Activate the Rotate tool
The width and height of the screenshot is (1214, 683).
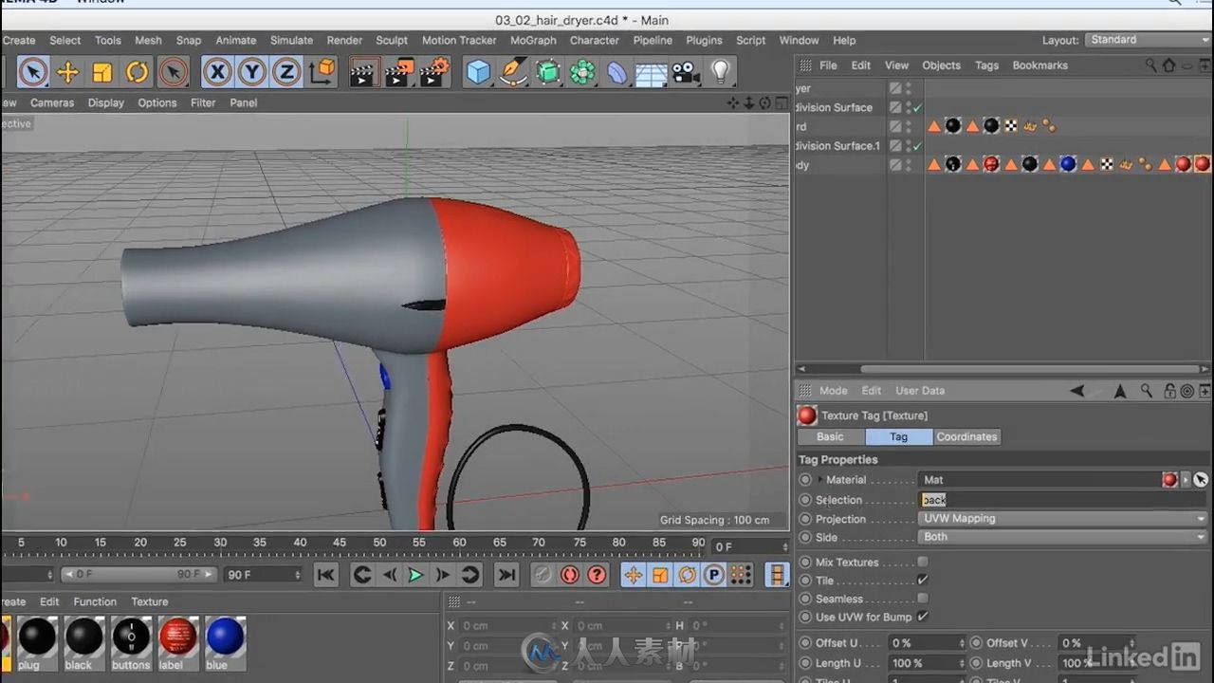pos(138,71)
